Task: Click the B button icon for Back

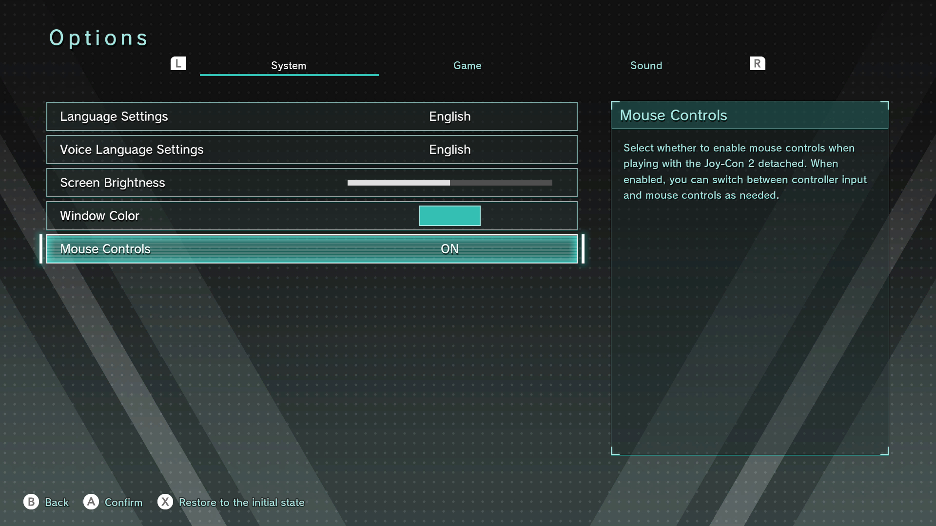Action: (x=31, y=502)
